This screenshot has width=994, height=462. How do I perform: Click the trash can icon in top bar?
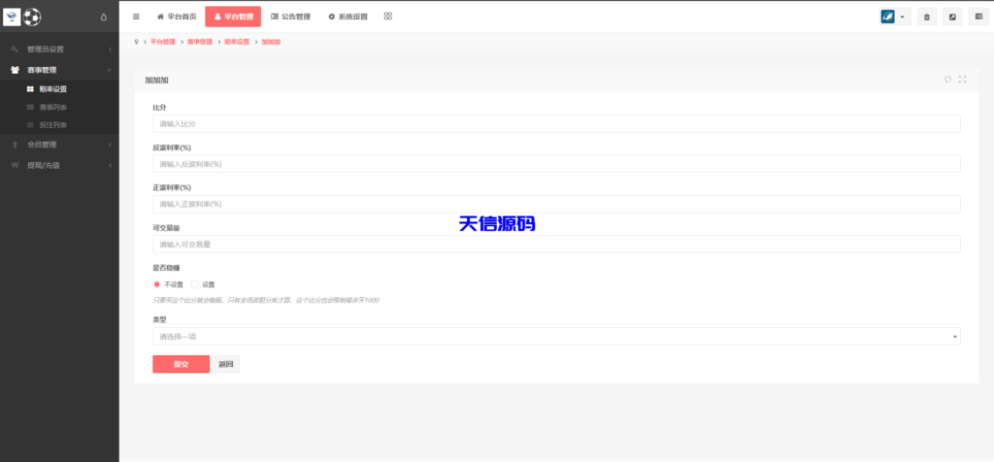pyautogui.click(x=926, y=17)
